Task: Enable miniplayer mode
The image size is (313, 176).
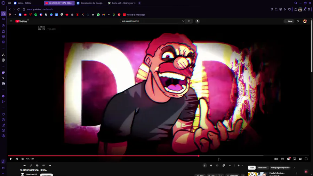Action: (294, 159)
